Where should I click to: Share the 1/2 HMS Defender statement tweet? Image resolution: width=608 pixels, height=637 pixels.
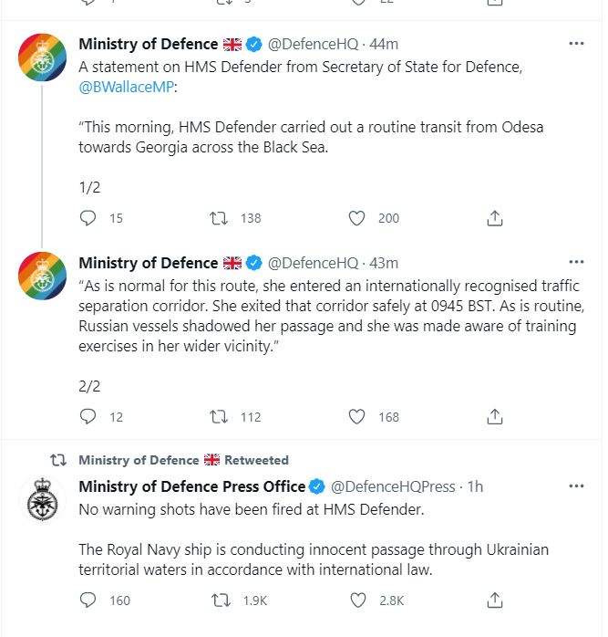point(495,218)
